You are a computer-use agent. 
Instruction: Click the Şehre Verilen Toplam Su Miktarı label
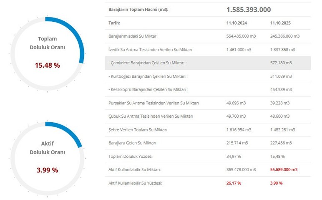138,130
